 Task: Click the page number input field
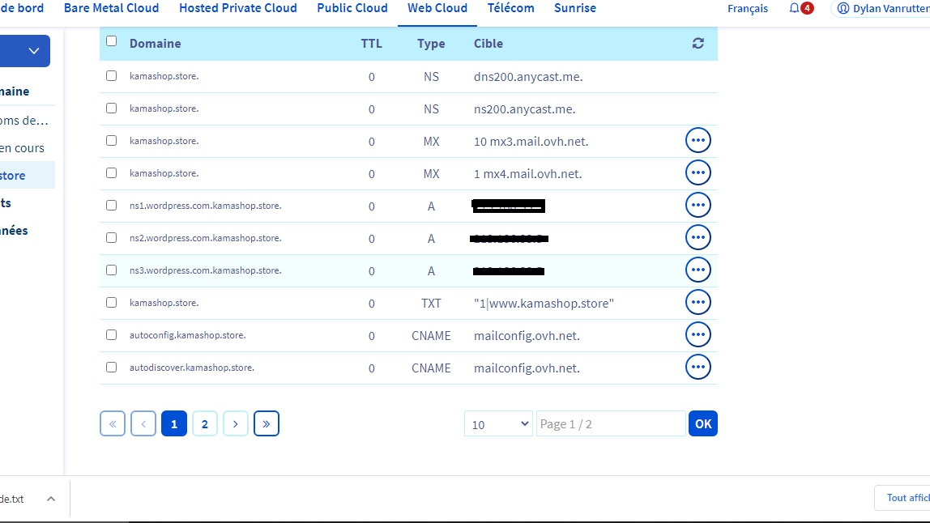(610, 424)
